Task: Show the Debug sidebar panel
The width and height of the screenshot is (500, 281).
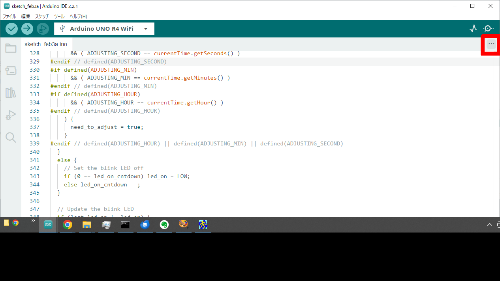Action: (x=11, y=115)
